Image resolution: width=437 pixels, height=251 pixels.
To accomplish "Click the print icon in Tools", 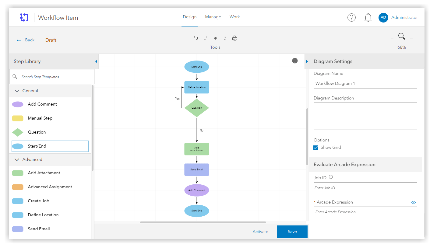I will (235, 38).
